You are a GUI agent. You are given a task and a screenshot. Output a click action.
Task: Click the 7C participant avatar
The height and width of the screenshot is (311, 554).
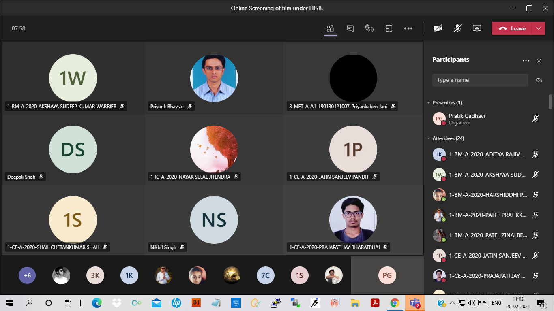(266, 275)
